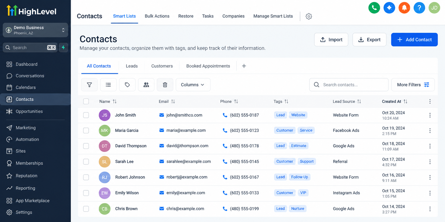Click the Search contacts input field
This screenshot has height=222, width=445.
pos(349,85)
